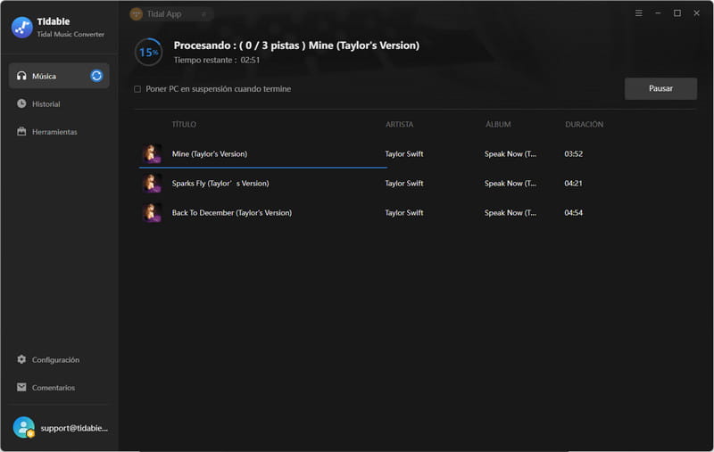Click the user account avatar icon

(x=24, y=427)
